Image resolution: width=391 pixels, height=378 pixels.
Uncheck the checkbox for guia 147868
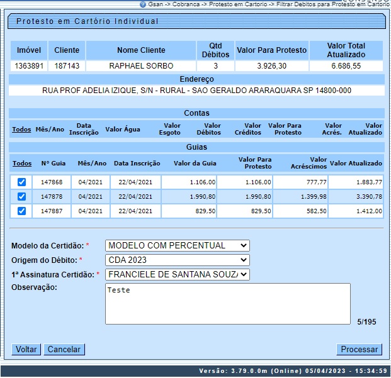click(21, 182)
